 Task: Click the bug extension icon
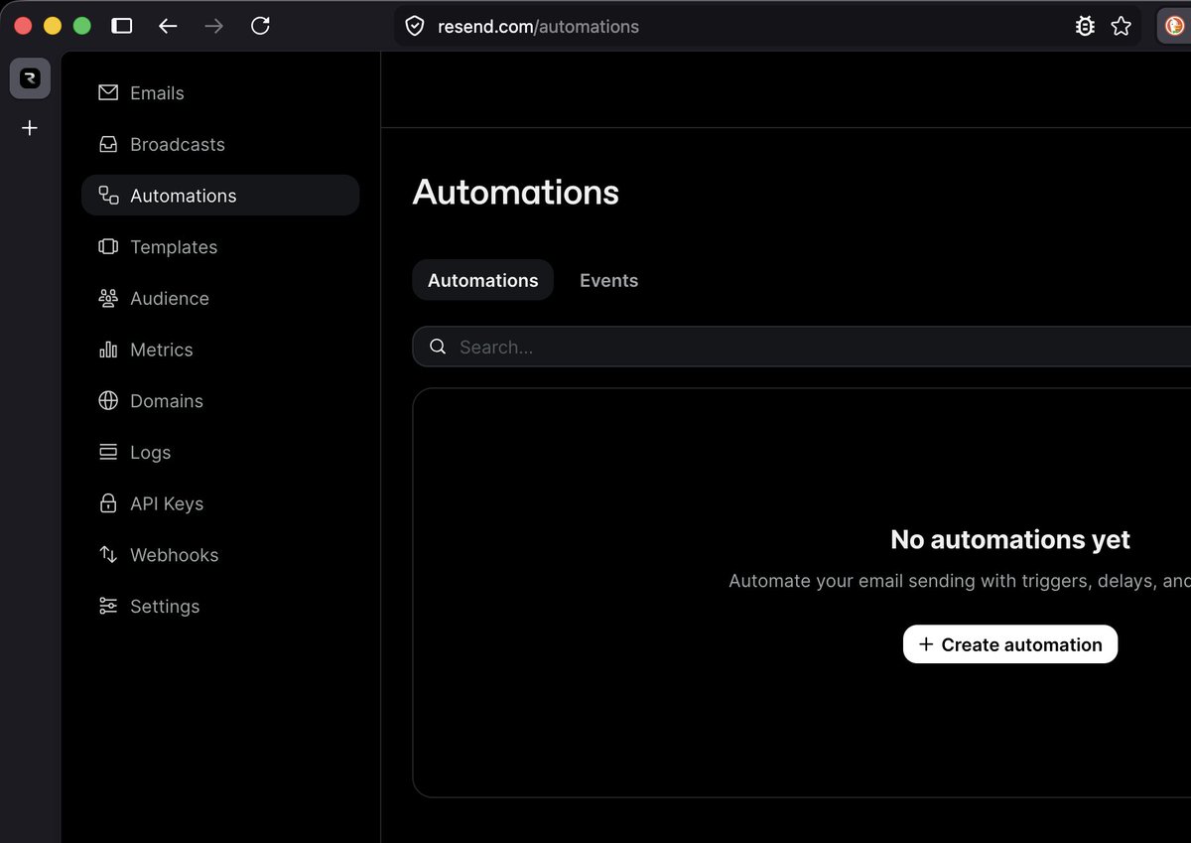pyautogui.click(x=1085, y=27)
